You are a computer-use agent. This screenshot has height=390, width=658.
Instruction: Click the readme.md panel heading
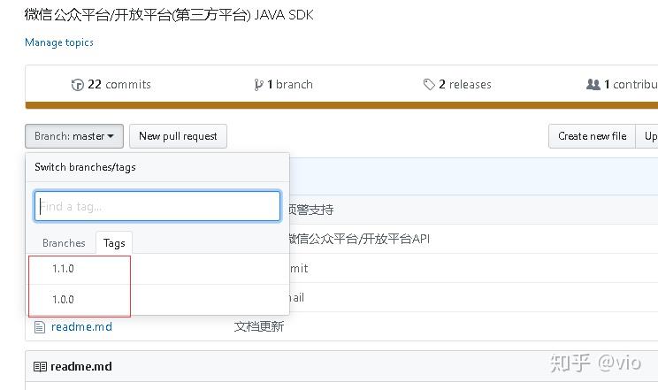(x=81, y=366)
